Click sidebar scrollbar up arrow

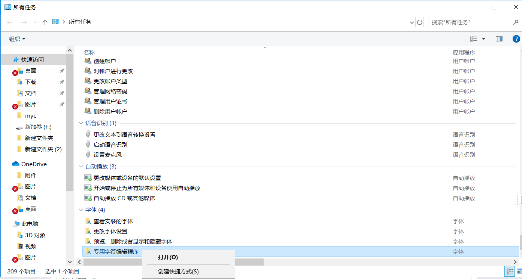pos(70,50)
